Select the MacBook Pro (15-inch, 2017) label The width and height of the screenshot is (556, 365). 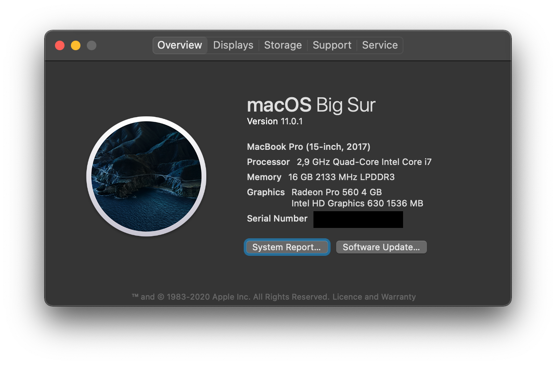tap(308, 147)
